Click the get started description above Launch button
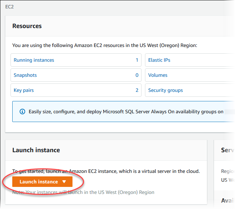 [x=106, y=171]
